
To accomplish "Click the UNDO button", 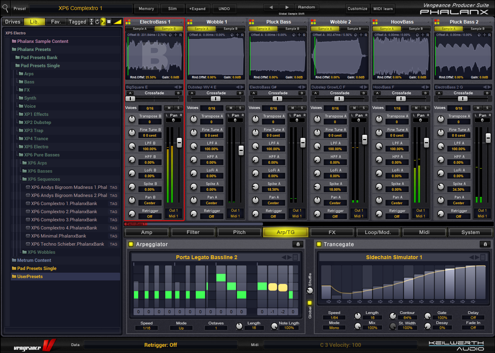I will [x=224, y=8].
